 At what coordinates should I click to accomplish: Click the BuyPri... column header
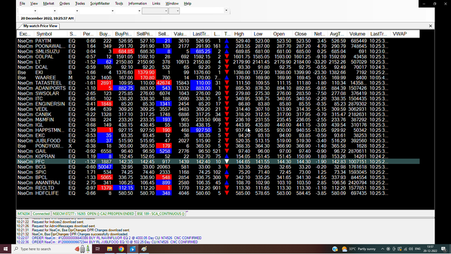click(123, 34)
